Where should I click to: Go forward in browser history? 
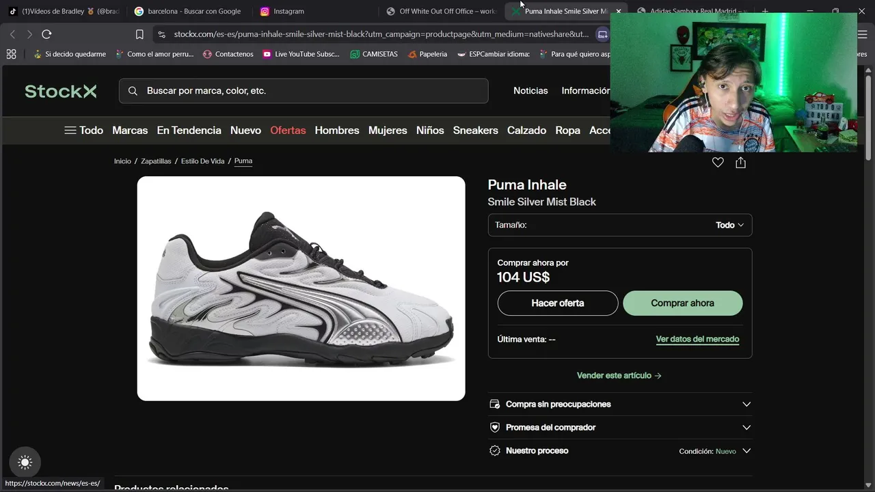(29, 34)
